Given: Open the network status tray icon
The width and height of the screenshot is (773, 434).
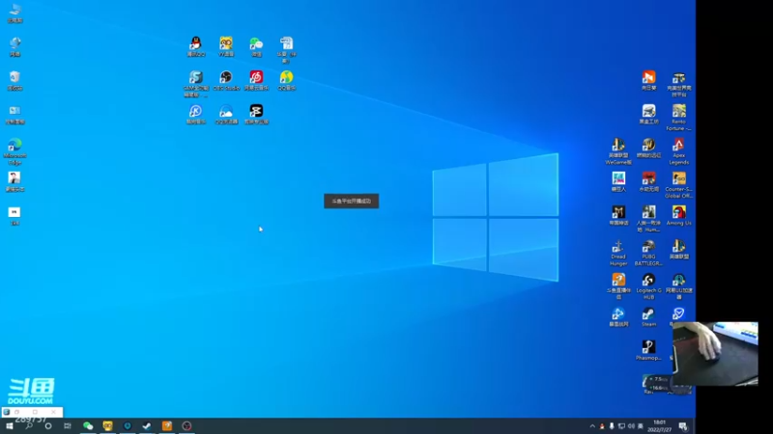Looking at the screenshot, I should (621, 426).
